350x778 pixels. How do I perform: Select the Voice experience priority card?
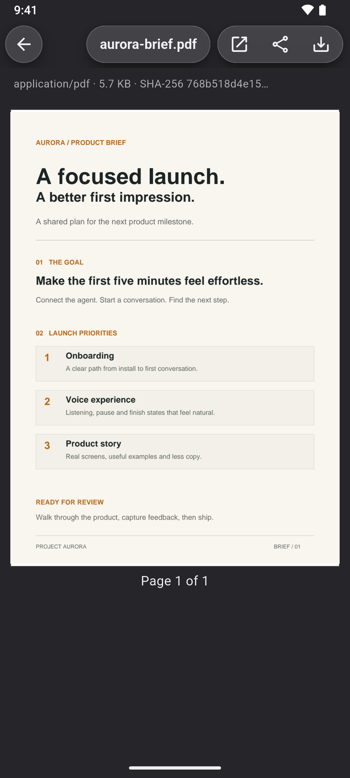pyautogui.click(x=175, y=408)
